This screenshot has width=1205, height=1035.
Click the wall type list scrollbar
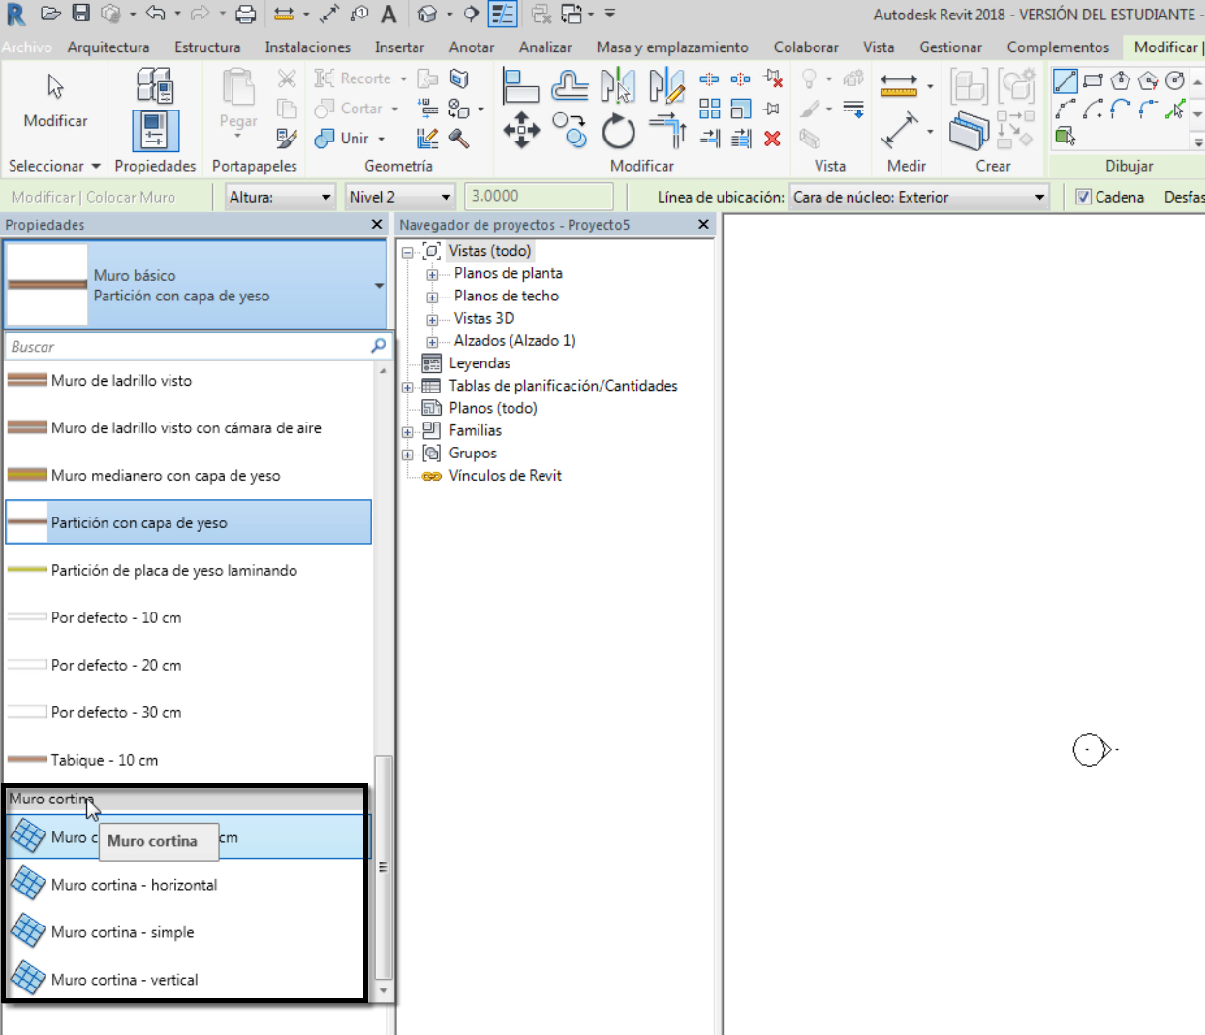tap(384, 867)
